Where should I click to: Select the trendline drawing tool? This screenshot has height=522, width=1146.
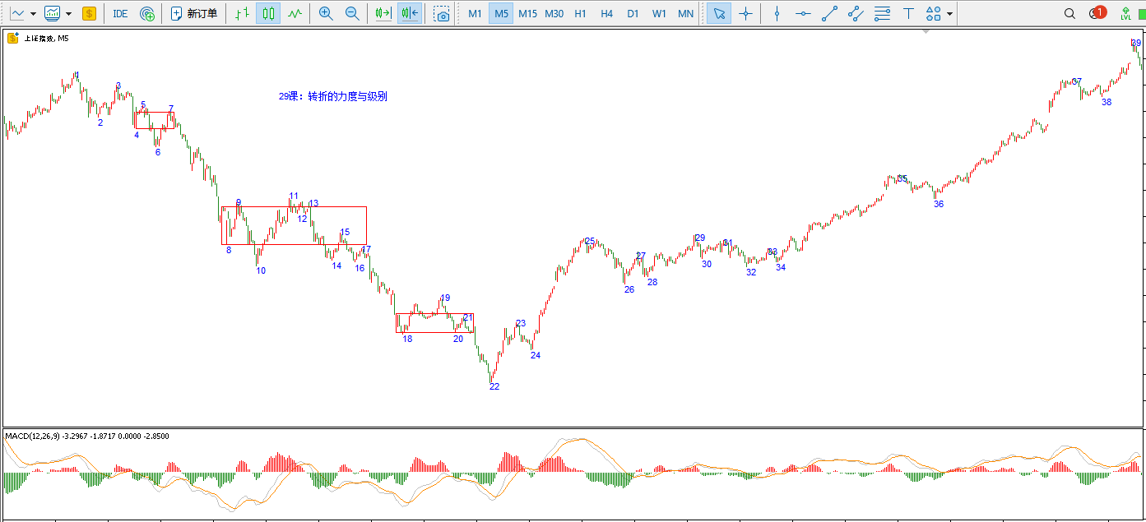click(829, 13)
